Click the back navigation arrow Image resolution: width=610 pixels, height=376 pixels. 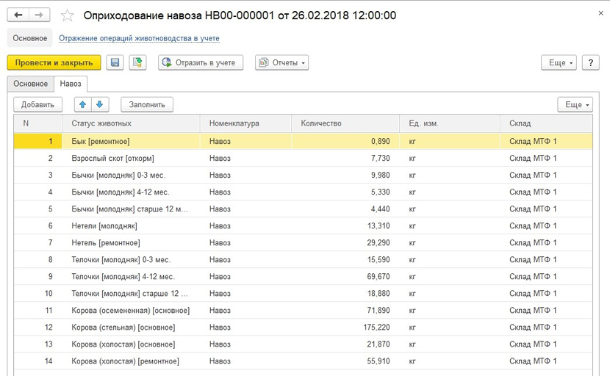[18, 15]
